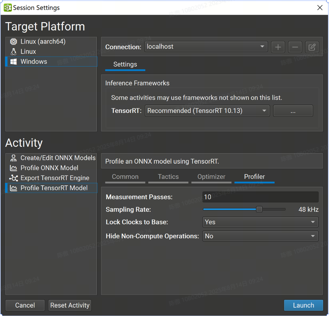Select Create/Edit ONNX Models activity
329x316 pixels.
(x=51, y=158)
